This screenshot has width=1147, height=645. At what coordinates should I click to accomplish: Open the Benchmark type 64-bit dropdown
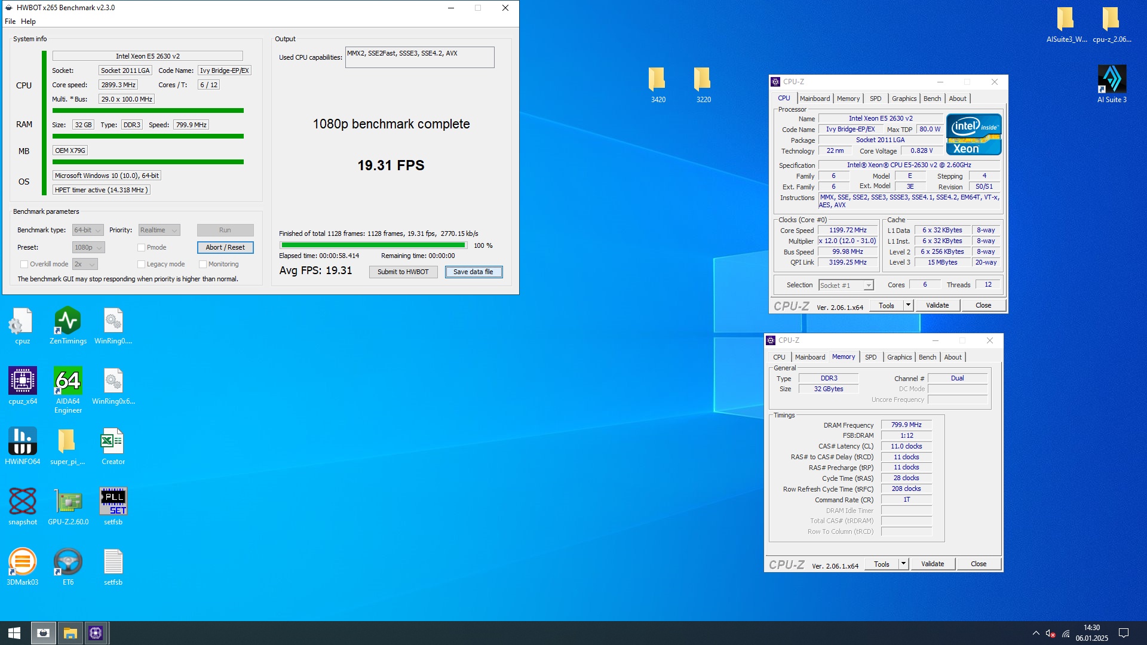tap(88, 230)
